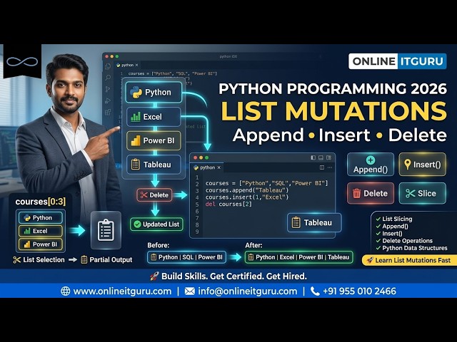Switch to python tab in background IDE
The width and height of the screenshot is (457, 342).
126,65
